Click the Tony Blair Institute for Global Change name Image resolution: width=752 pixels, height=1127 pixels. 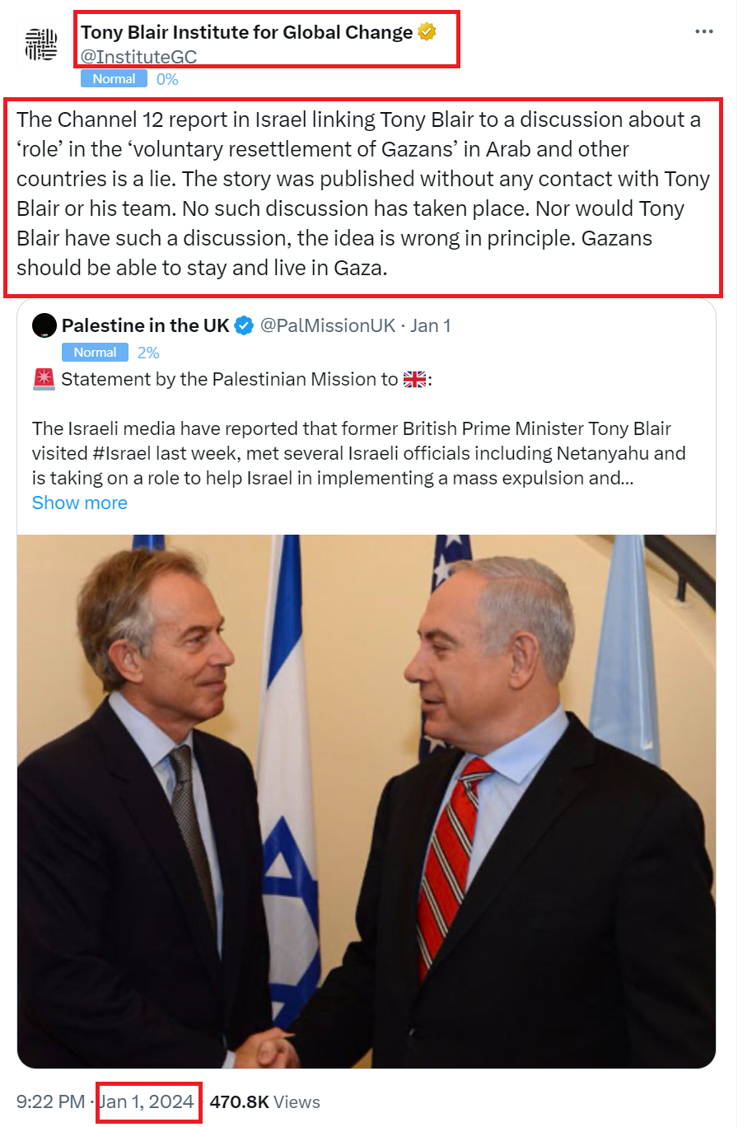[246, 32]
